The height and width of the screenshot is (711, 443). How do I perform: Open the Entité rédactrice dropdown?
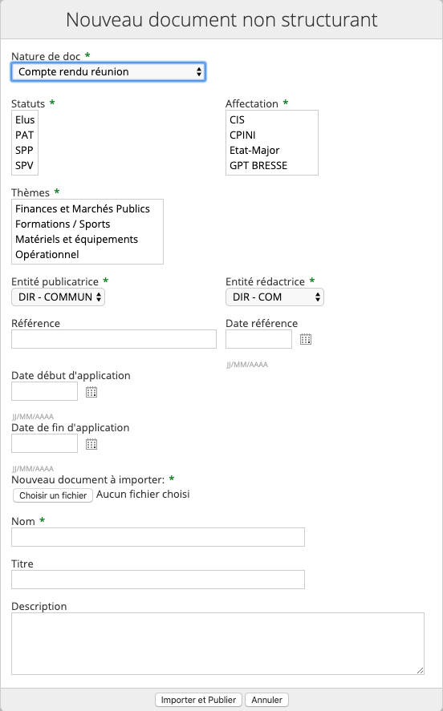tap(274, 297)
